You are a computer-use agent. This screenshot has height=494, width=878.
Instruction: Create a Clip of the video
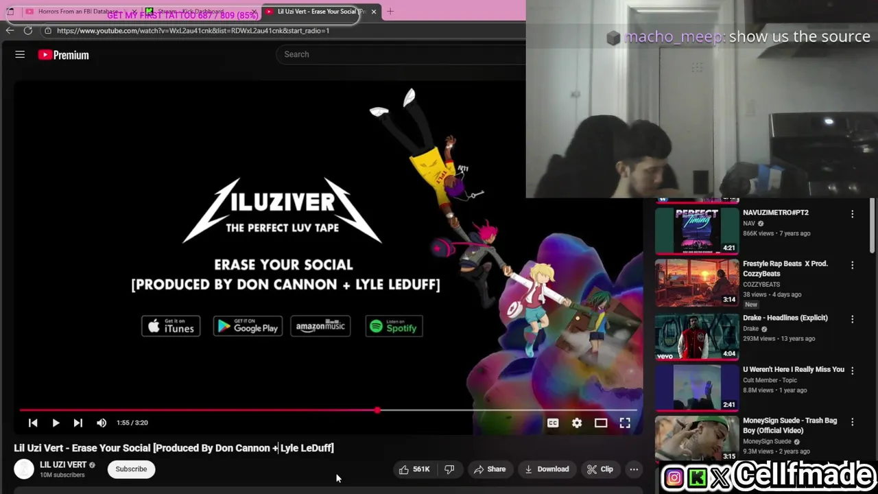pos(600,469)
